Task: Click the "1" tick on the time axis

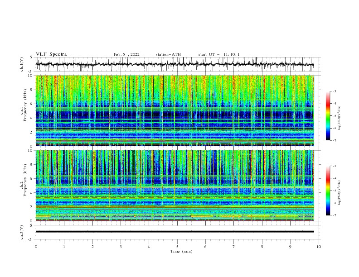Action: pos(64,247)
